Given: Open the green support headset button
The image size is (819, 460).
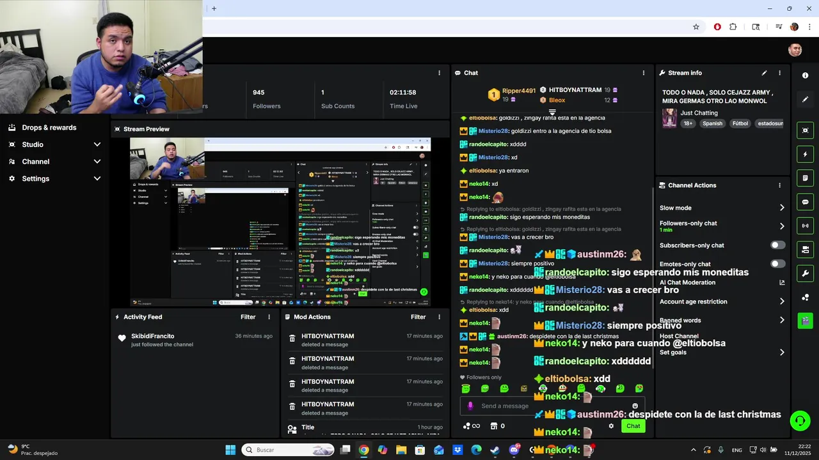Looking at the screenshot, I should point(800,420).
